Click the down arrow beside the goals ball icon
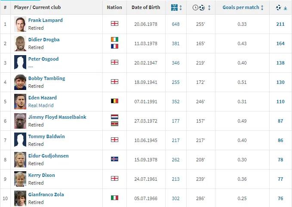Viewport: 292px width, 207px height. click(286, 8)
